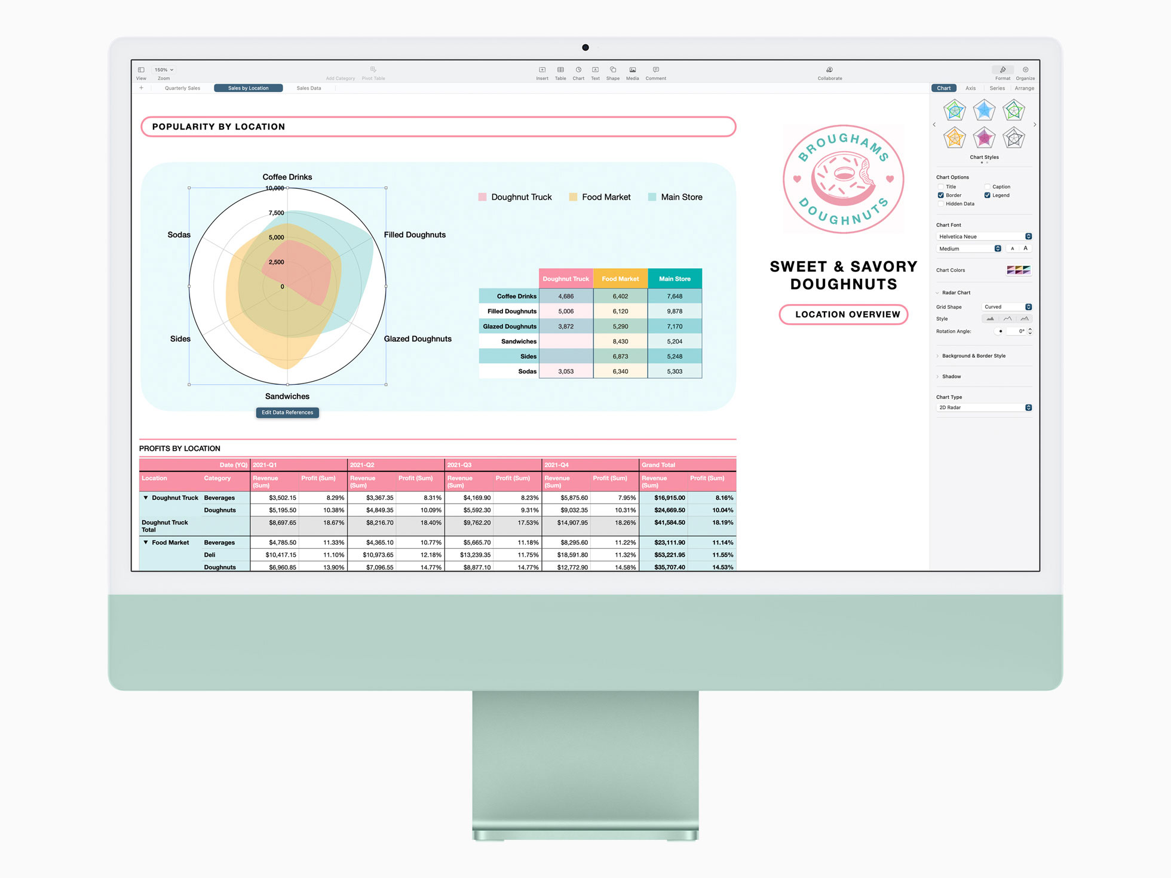The height and width of the screenshot is (878, 1171).
Task: Enable the Title chart option
Action: tap(941, 187)
